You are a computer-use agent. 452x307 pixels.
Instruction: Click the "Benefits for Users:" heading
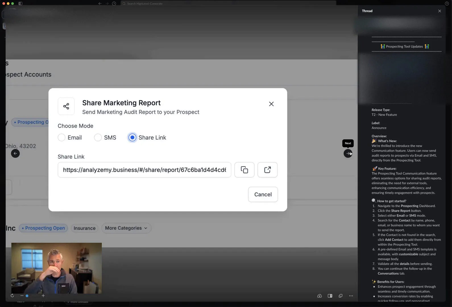pos(391,282)
